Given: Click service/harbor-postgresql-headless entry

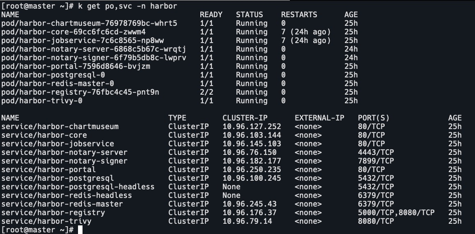Looking at the screenshot, I should click(78, 187).
